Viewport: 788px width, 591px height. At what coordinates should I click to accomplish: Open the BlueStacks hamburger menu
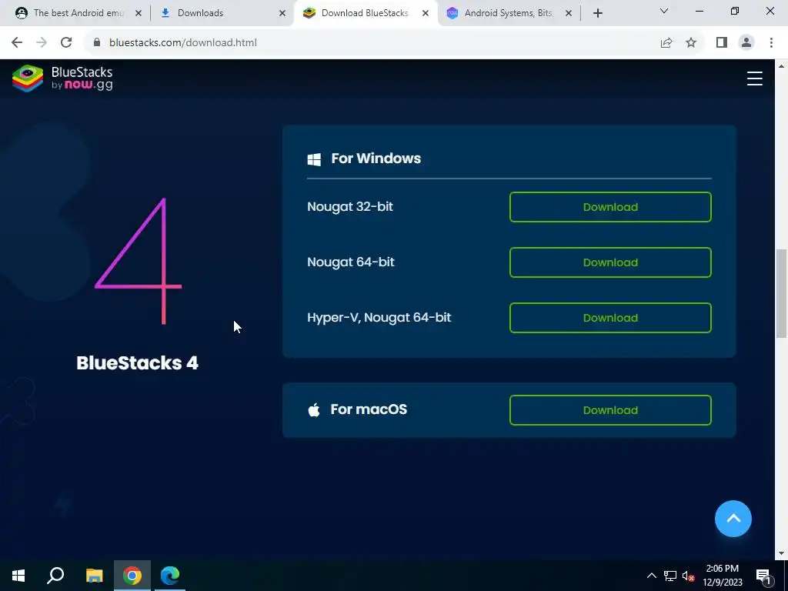pyautogui.click(x=754, y=78)
